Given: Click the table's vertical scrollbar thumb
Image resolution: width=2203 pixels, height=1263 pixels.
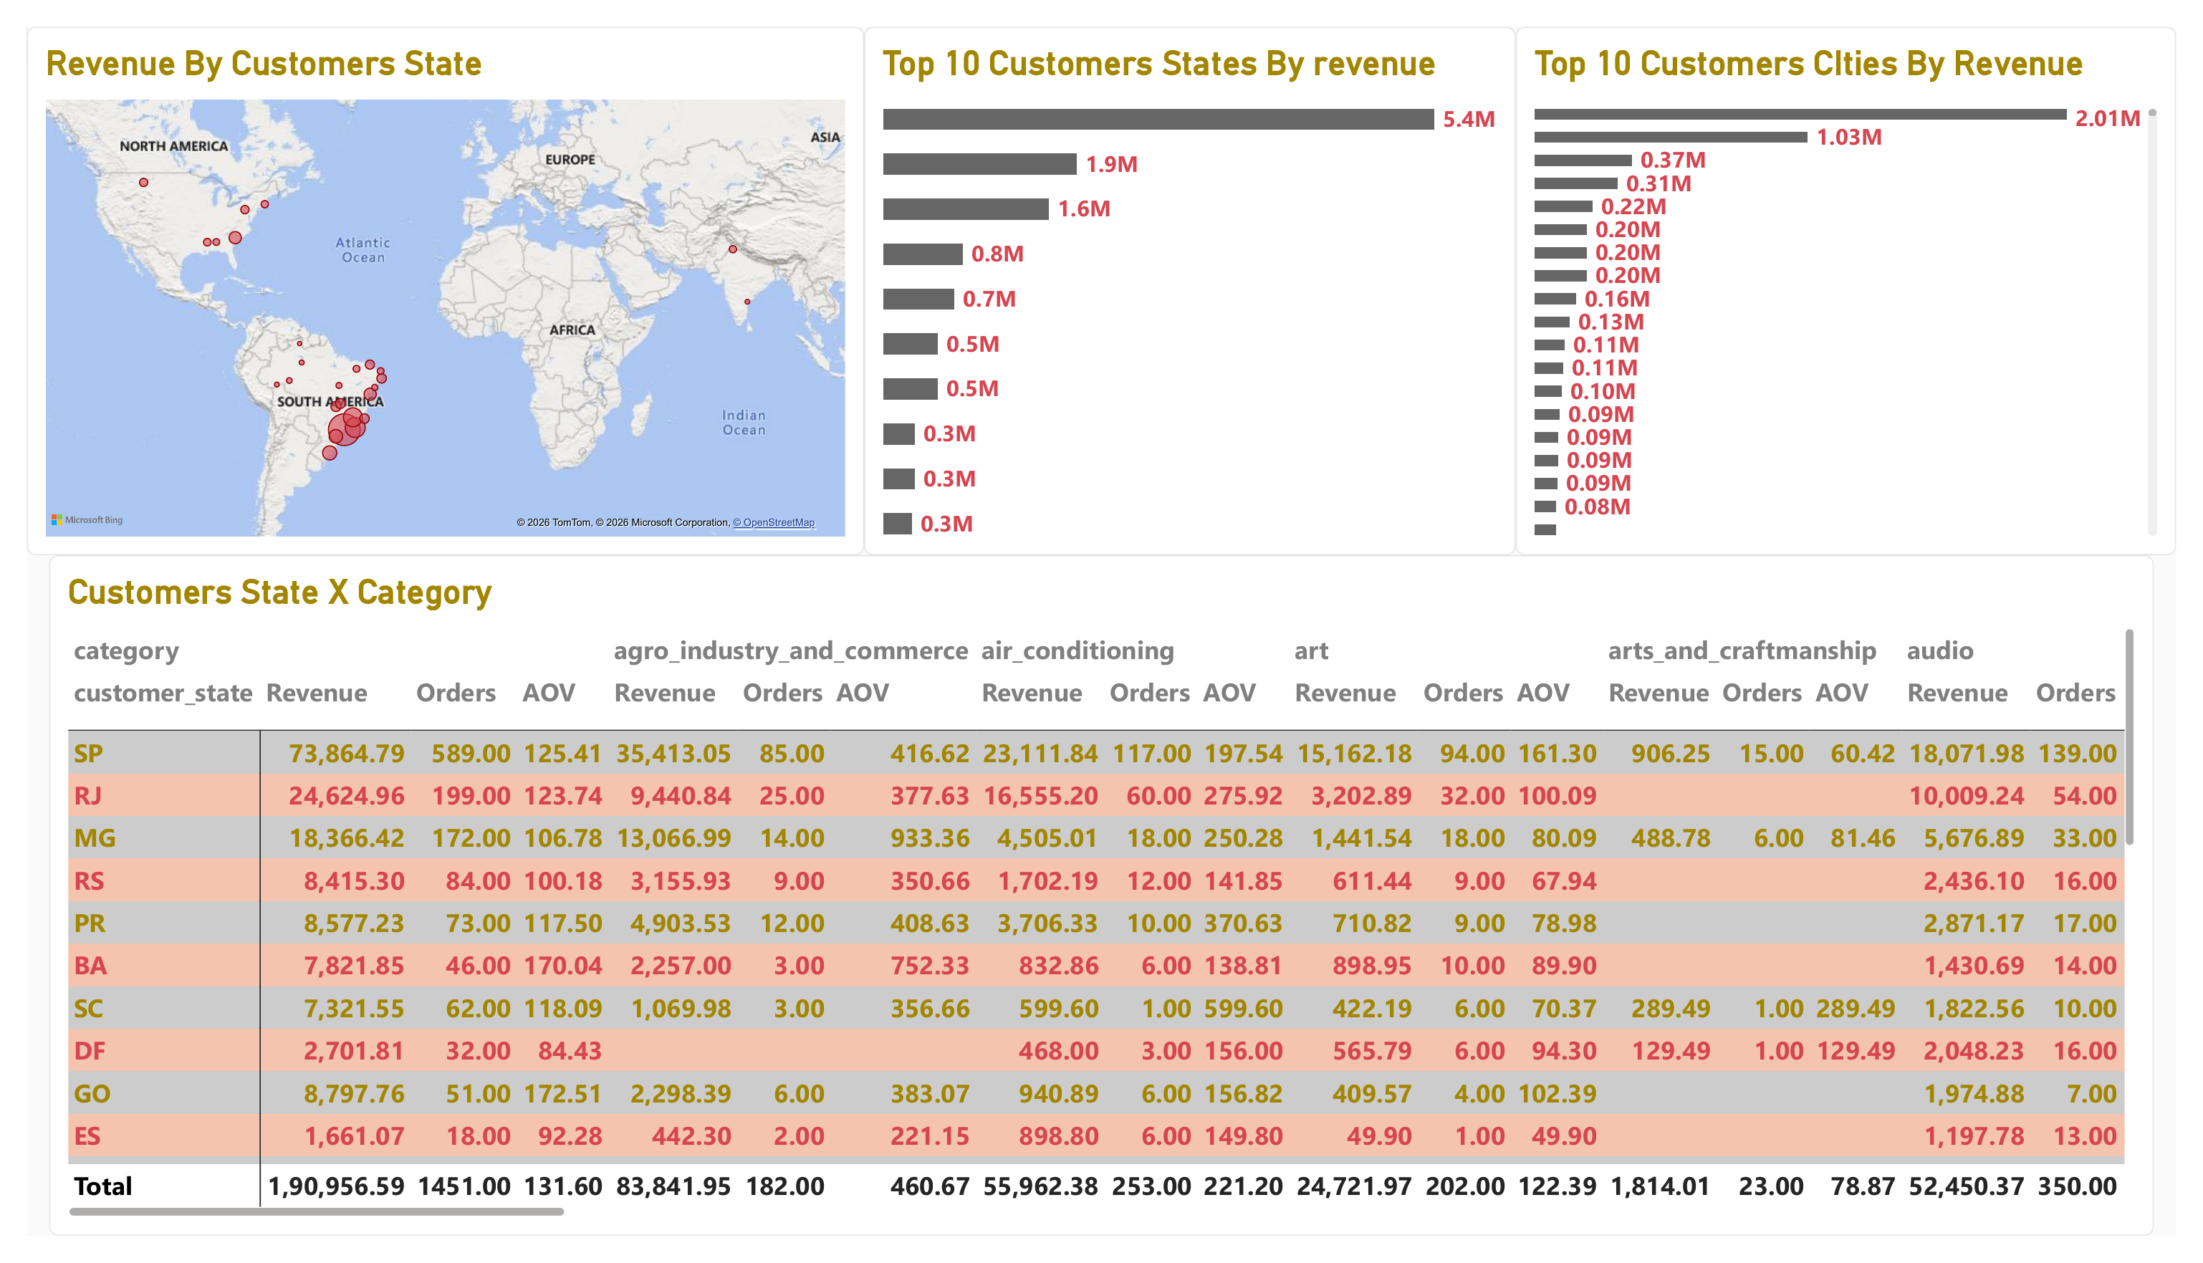Looking at the screenshot, I should click(x=2129, y=737).
